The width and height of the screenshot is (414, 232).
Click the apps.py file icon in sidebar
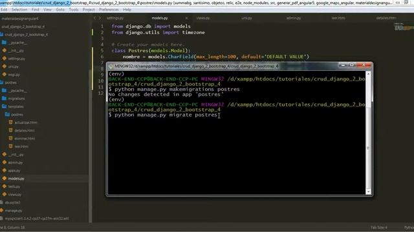pyautogui.click(x=5, y=170)
